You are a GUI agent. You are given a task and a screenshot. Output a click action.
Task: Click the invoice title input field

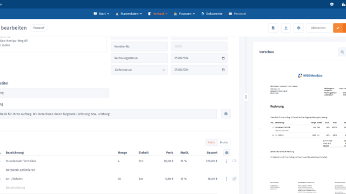click(54, 93)
